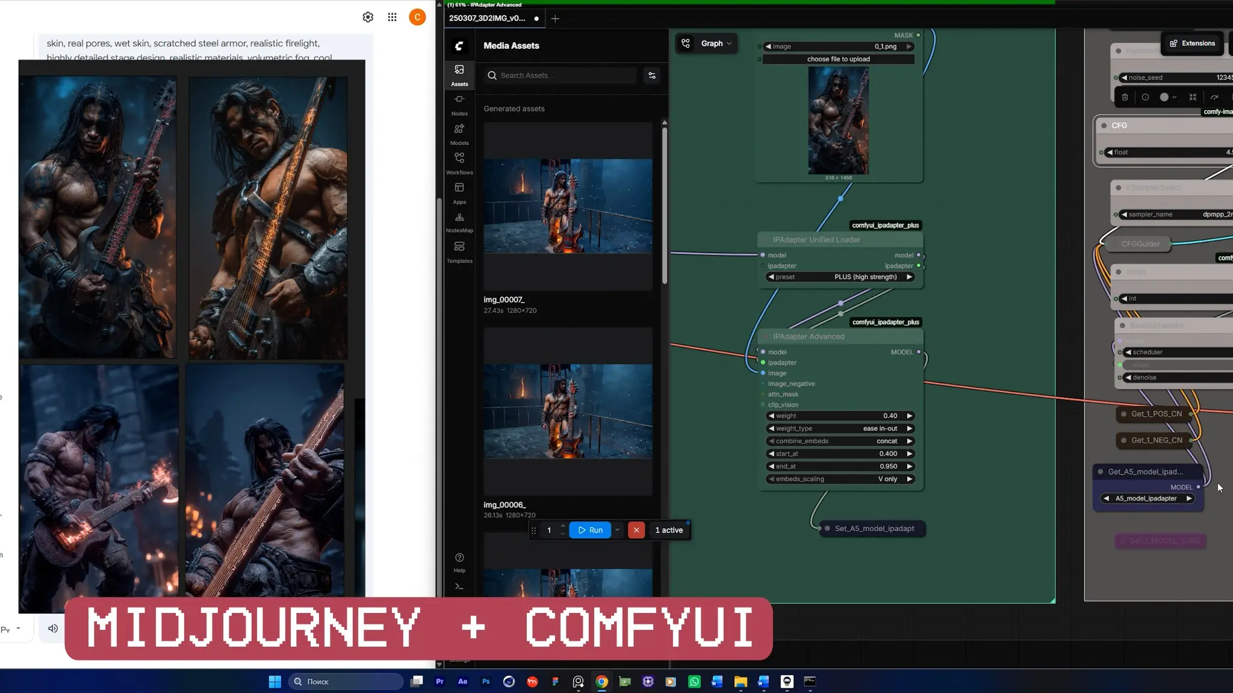The image size is (1233, 693).
Task: Open the Google account avatar
Action: (x=417, y=17)
